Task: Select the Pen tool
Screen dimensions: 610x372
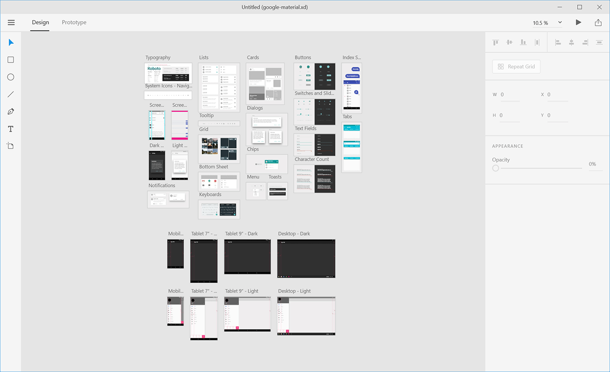Action: (10, 111)
